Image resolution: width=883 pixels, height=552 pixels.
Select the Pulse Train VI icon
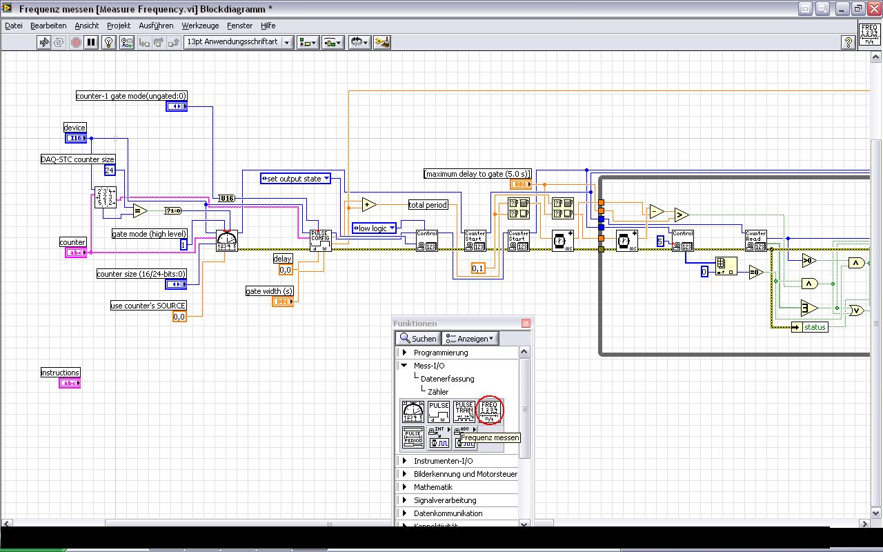coord(464,411)
